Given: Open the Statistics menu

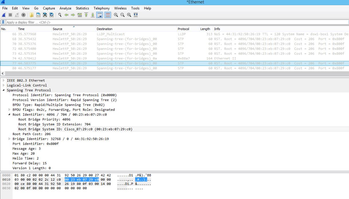Looking at the screenshot, I should 82,8.
